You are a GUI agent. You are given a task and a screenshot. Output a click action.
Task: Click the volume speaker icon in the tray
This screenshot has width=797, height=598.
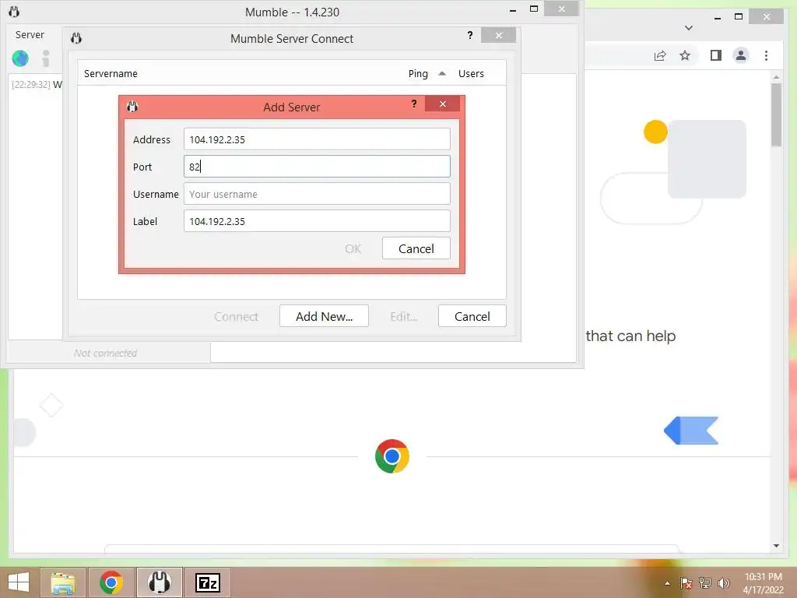click(723, 583)
